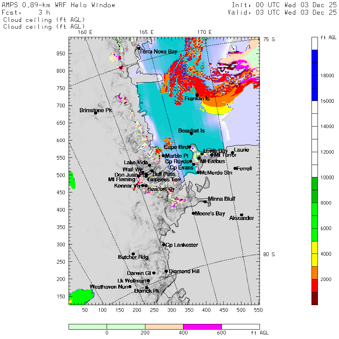Viewport: 339px width, 339px height.
Task: Click the 160 E longitude label
Action: click(x=85, y=32)
